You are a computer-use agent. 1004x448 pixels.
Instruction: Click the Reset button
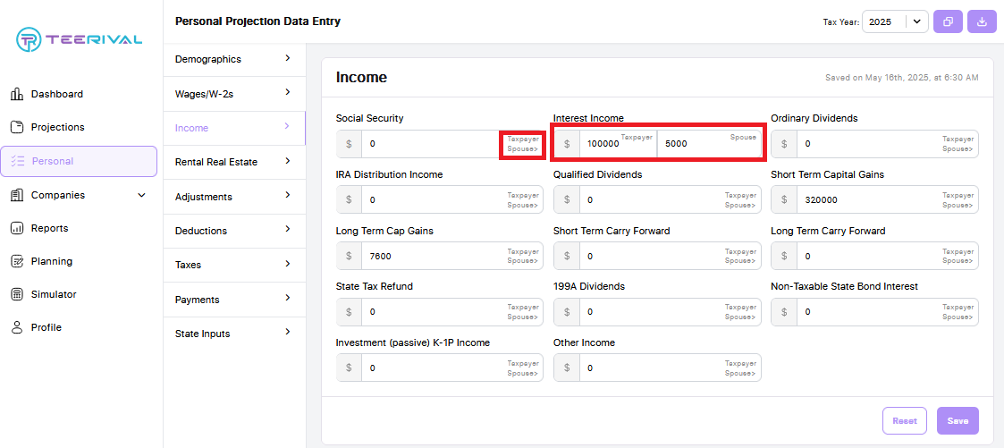point(905,421)
